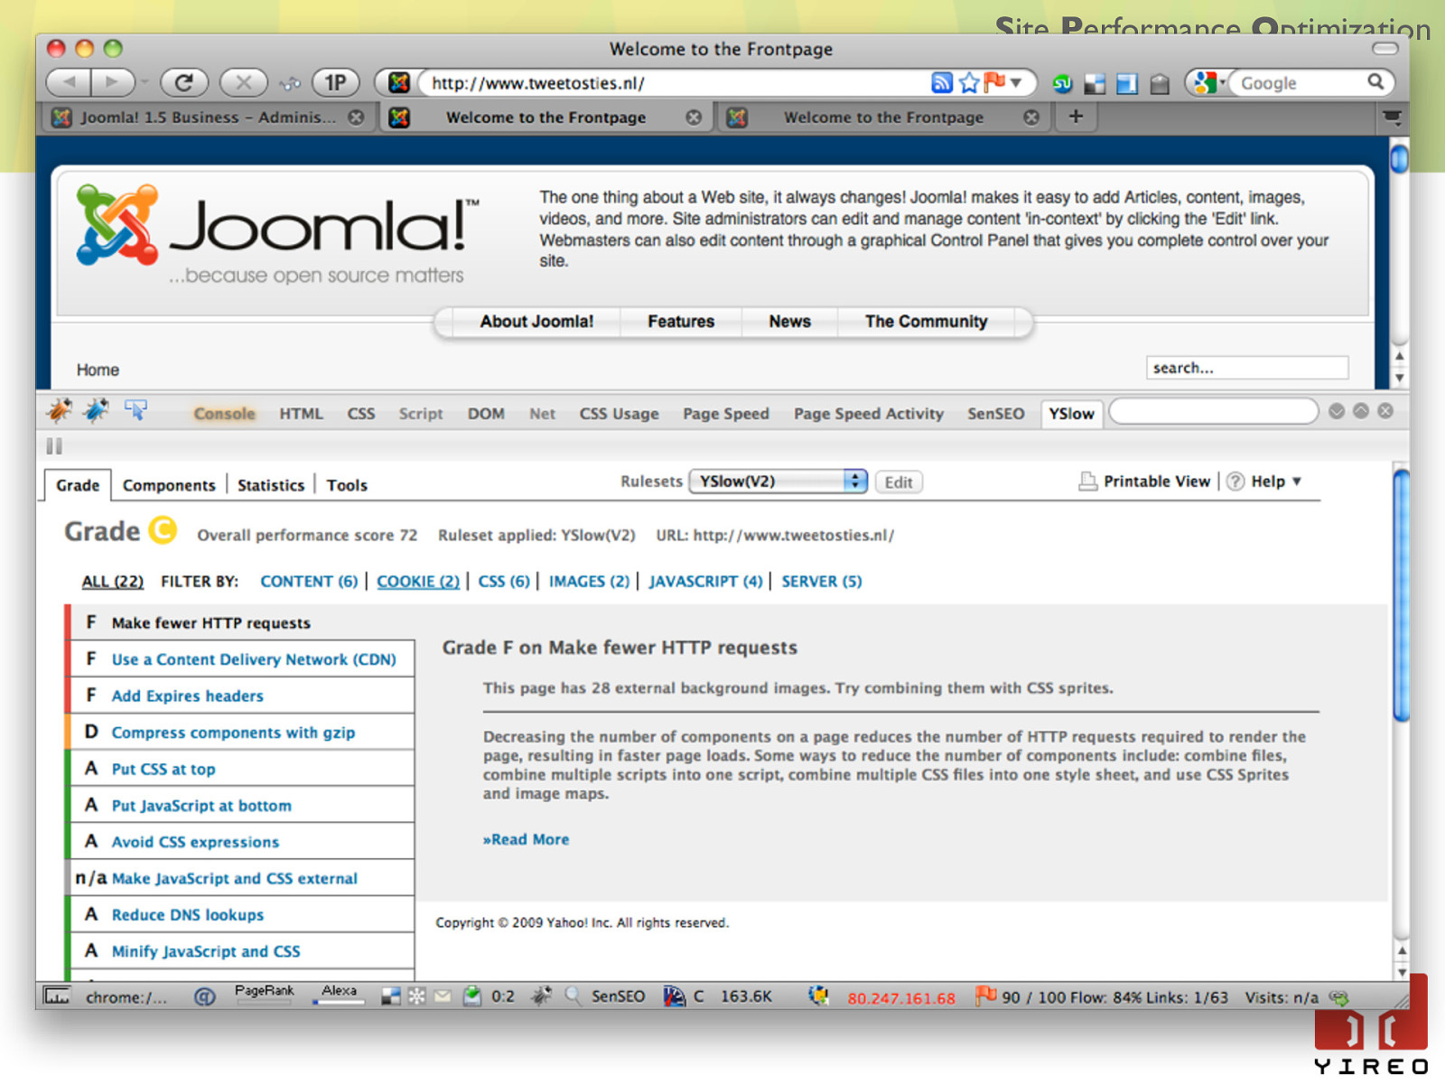Open the back/forward history dropdown arrow
This screenshot has height=1084, width=1445.
[x=144, y=83]
